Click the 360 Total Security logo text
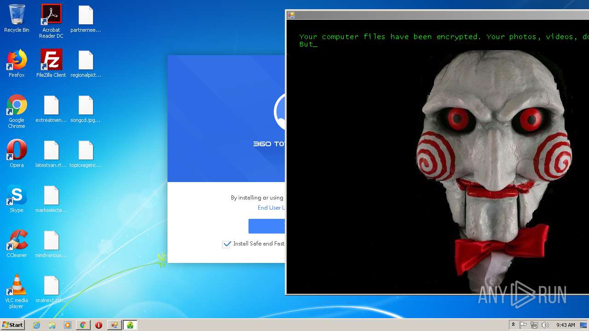The image size is (589, 331). tap(269, 144)
